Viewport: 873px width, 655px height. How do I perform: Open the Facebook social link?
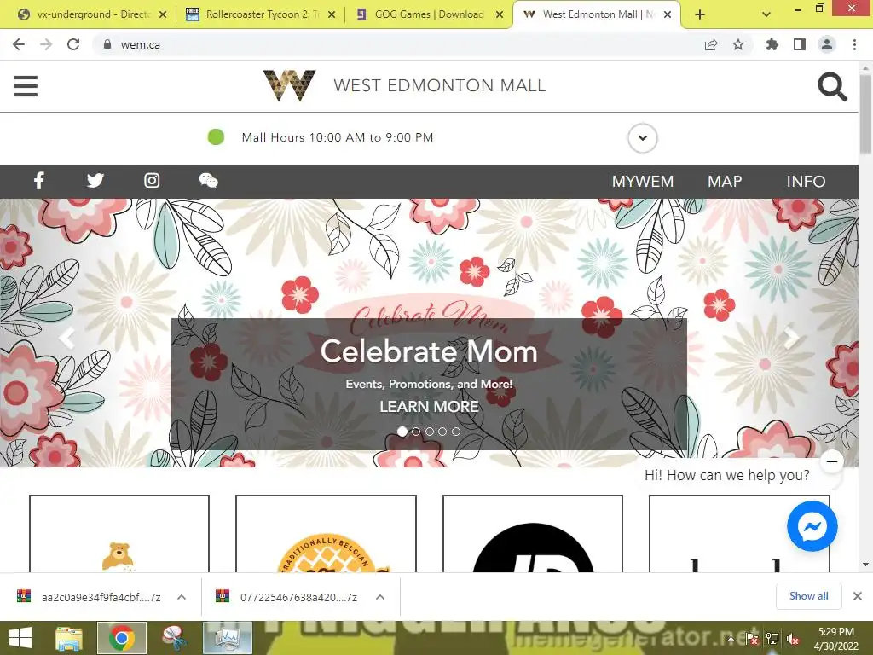click(39, 181)
